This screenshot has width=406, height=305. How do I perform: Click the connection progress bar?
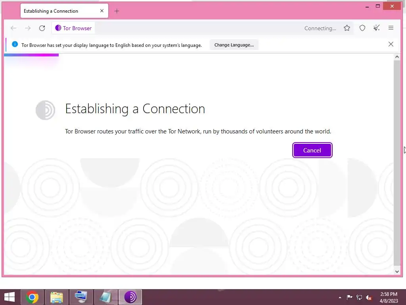(31, 55)
